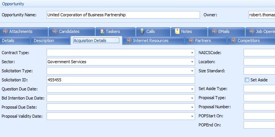Screen dimensions: 275x137
Task: Click the Attachments tab icon
Action: [x=5, y=31]
